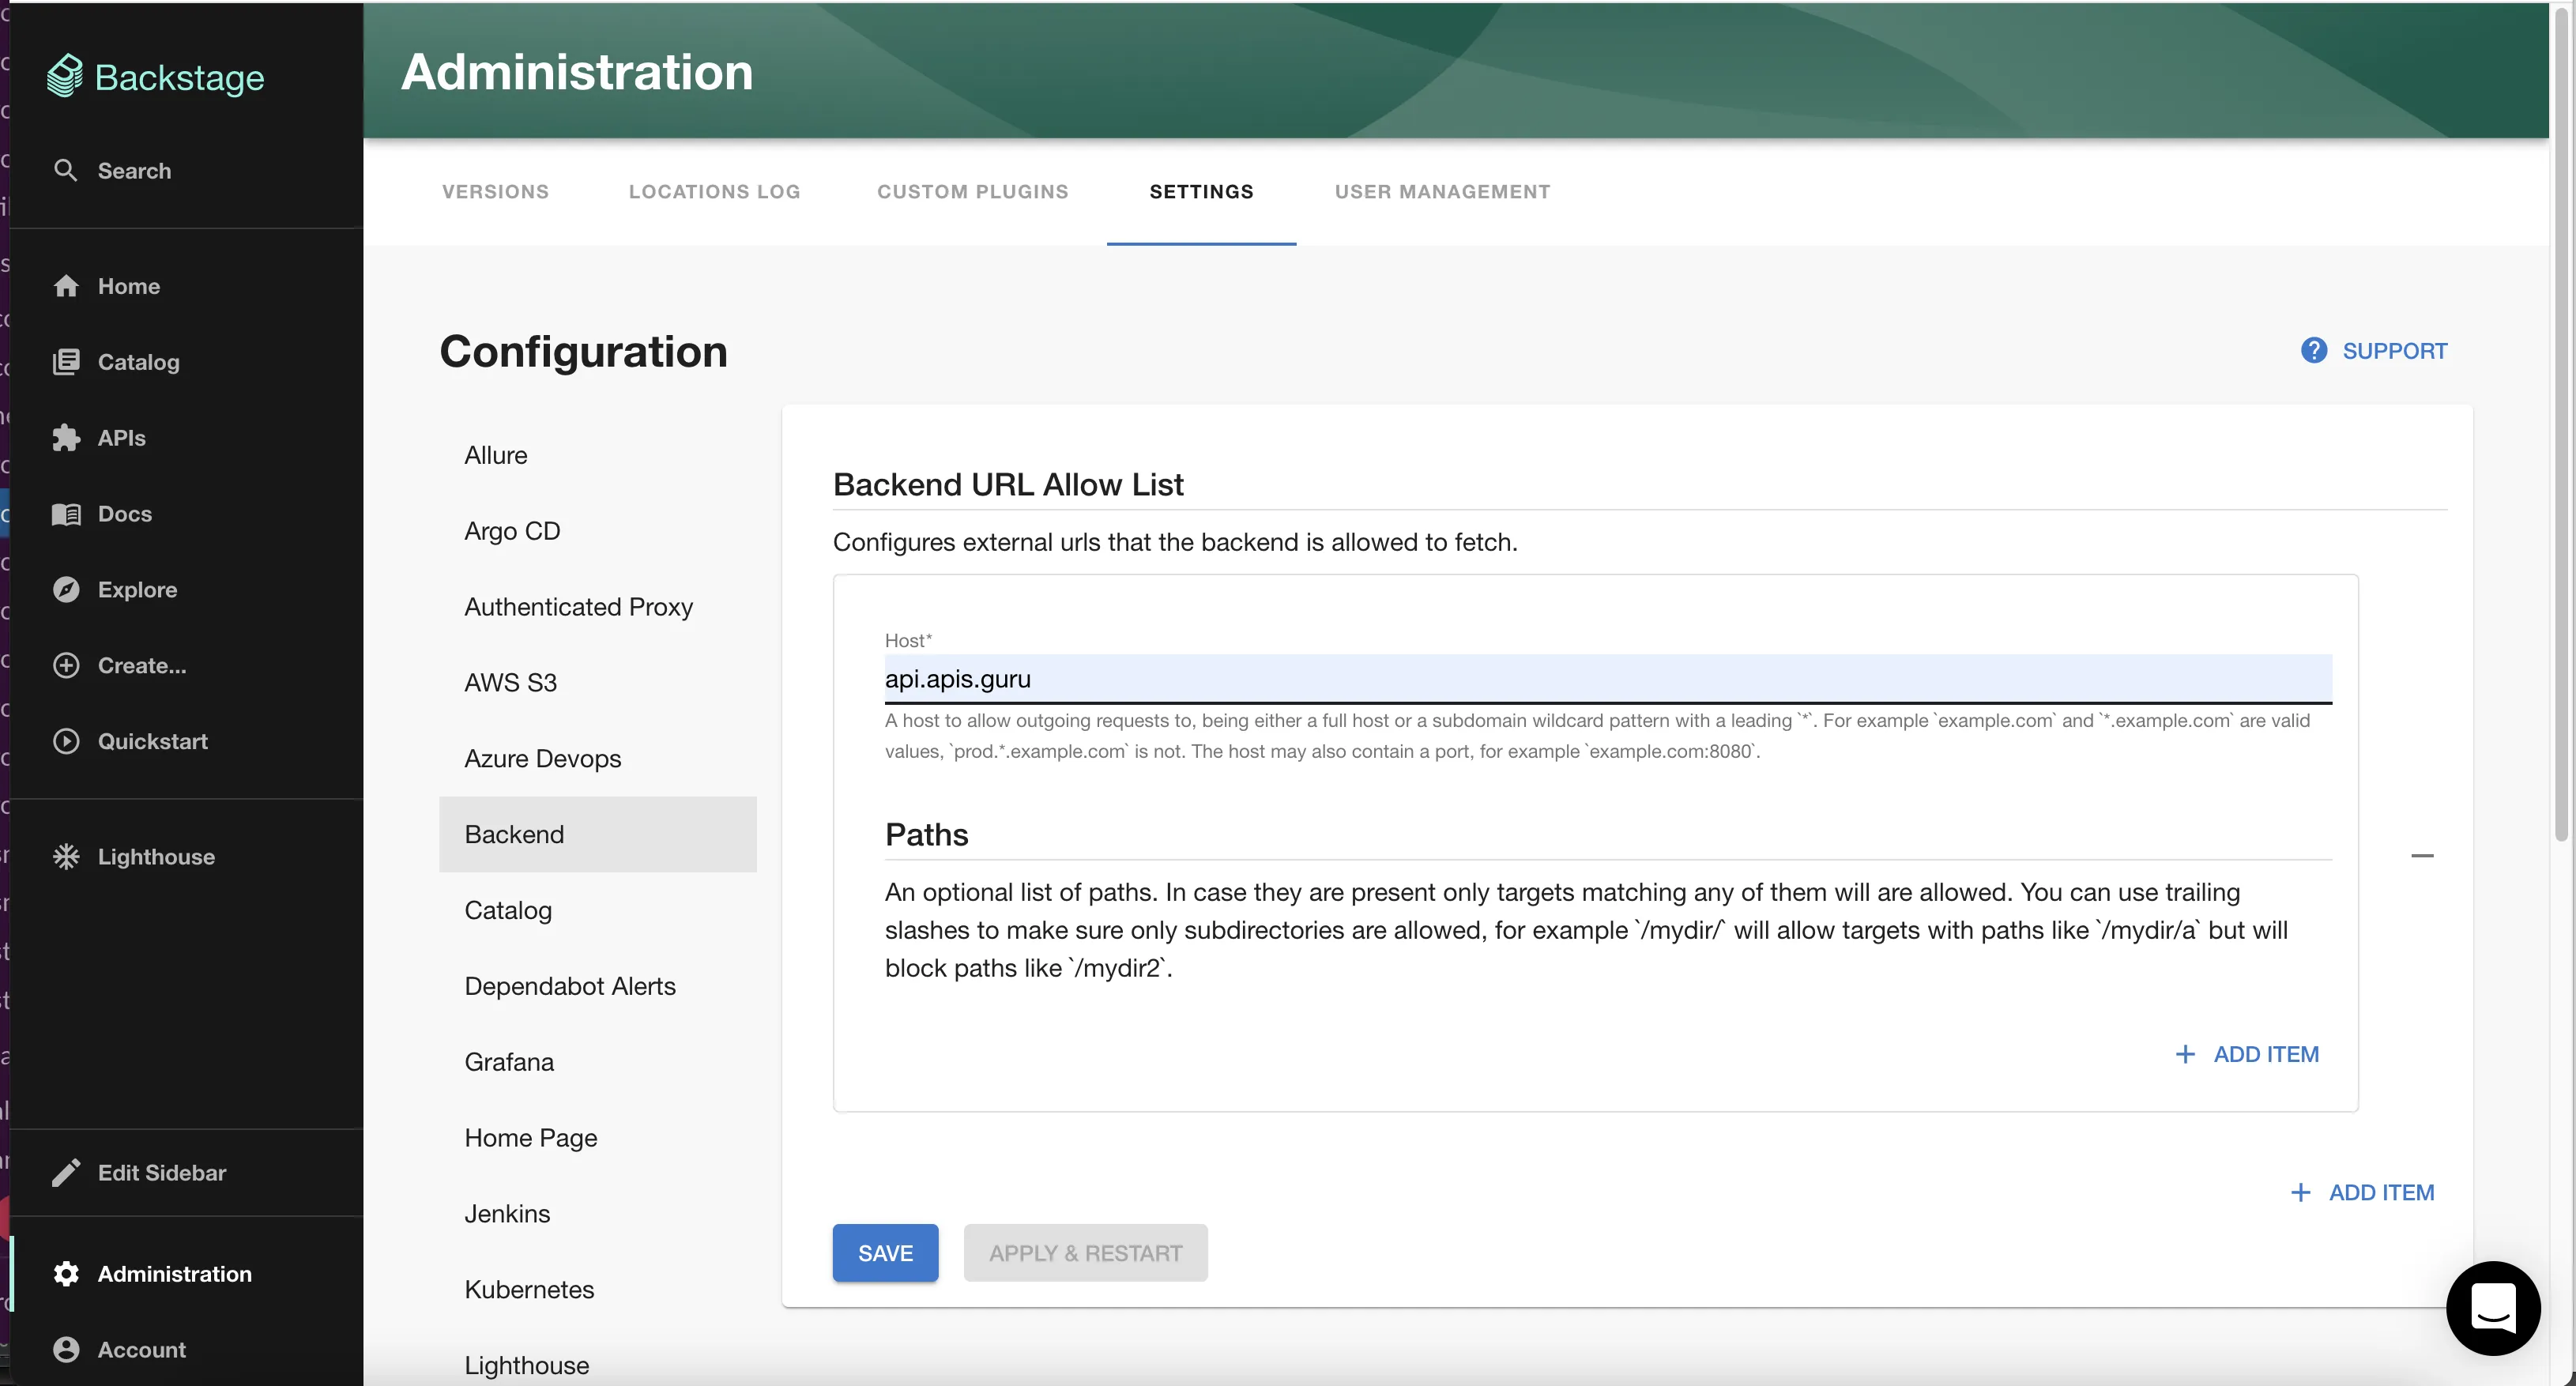
Task: Open the Catalog sidebar icon
Action: coord(66,362)
